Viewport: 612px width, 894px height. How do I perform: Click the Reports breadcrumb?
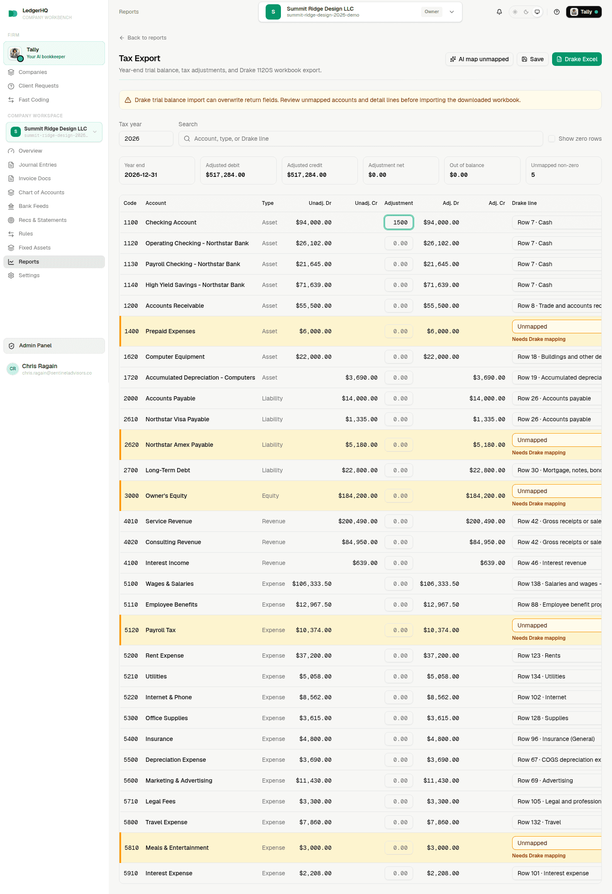click(x=129, y=12)
